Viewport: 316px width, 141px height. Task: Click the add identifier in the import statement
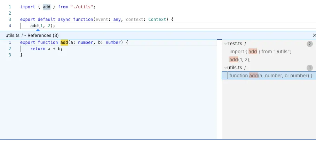(x=47, y=7)
